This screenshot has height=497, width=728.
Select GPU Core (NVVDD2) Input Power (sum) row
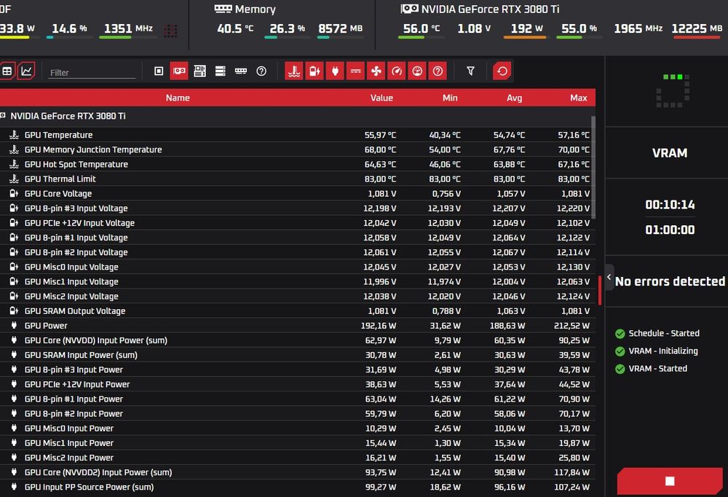pos(297,472)
